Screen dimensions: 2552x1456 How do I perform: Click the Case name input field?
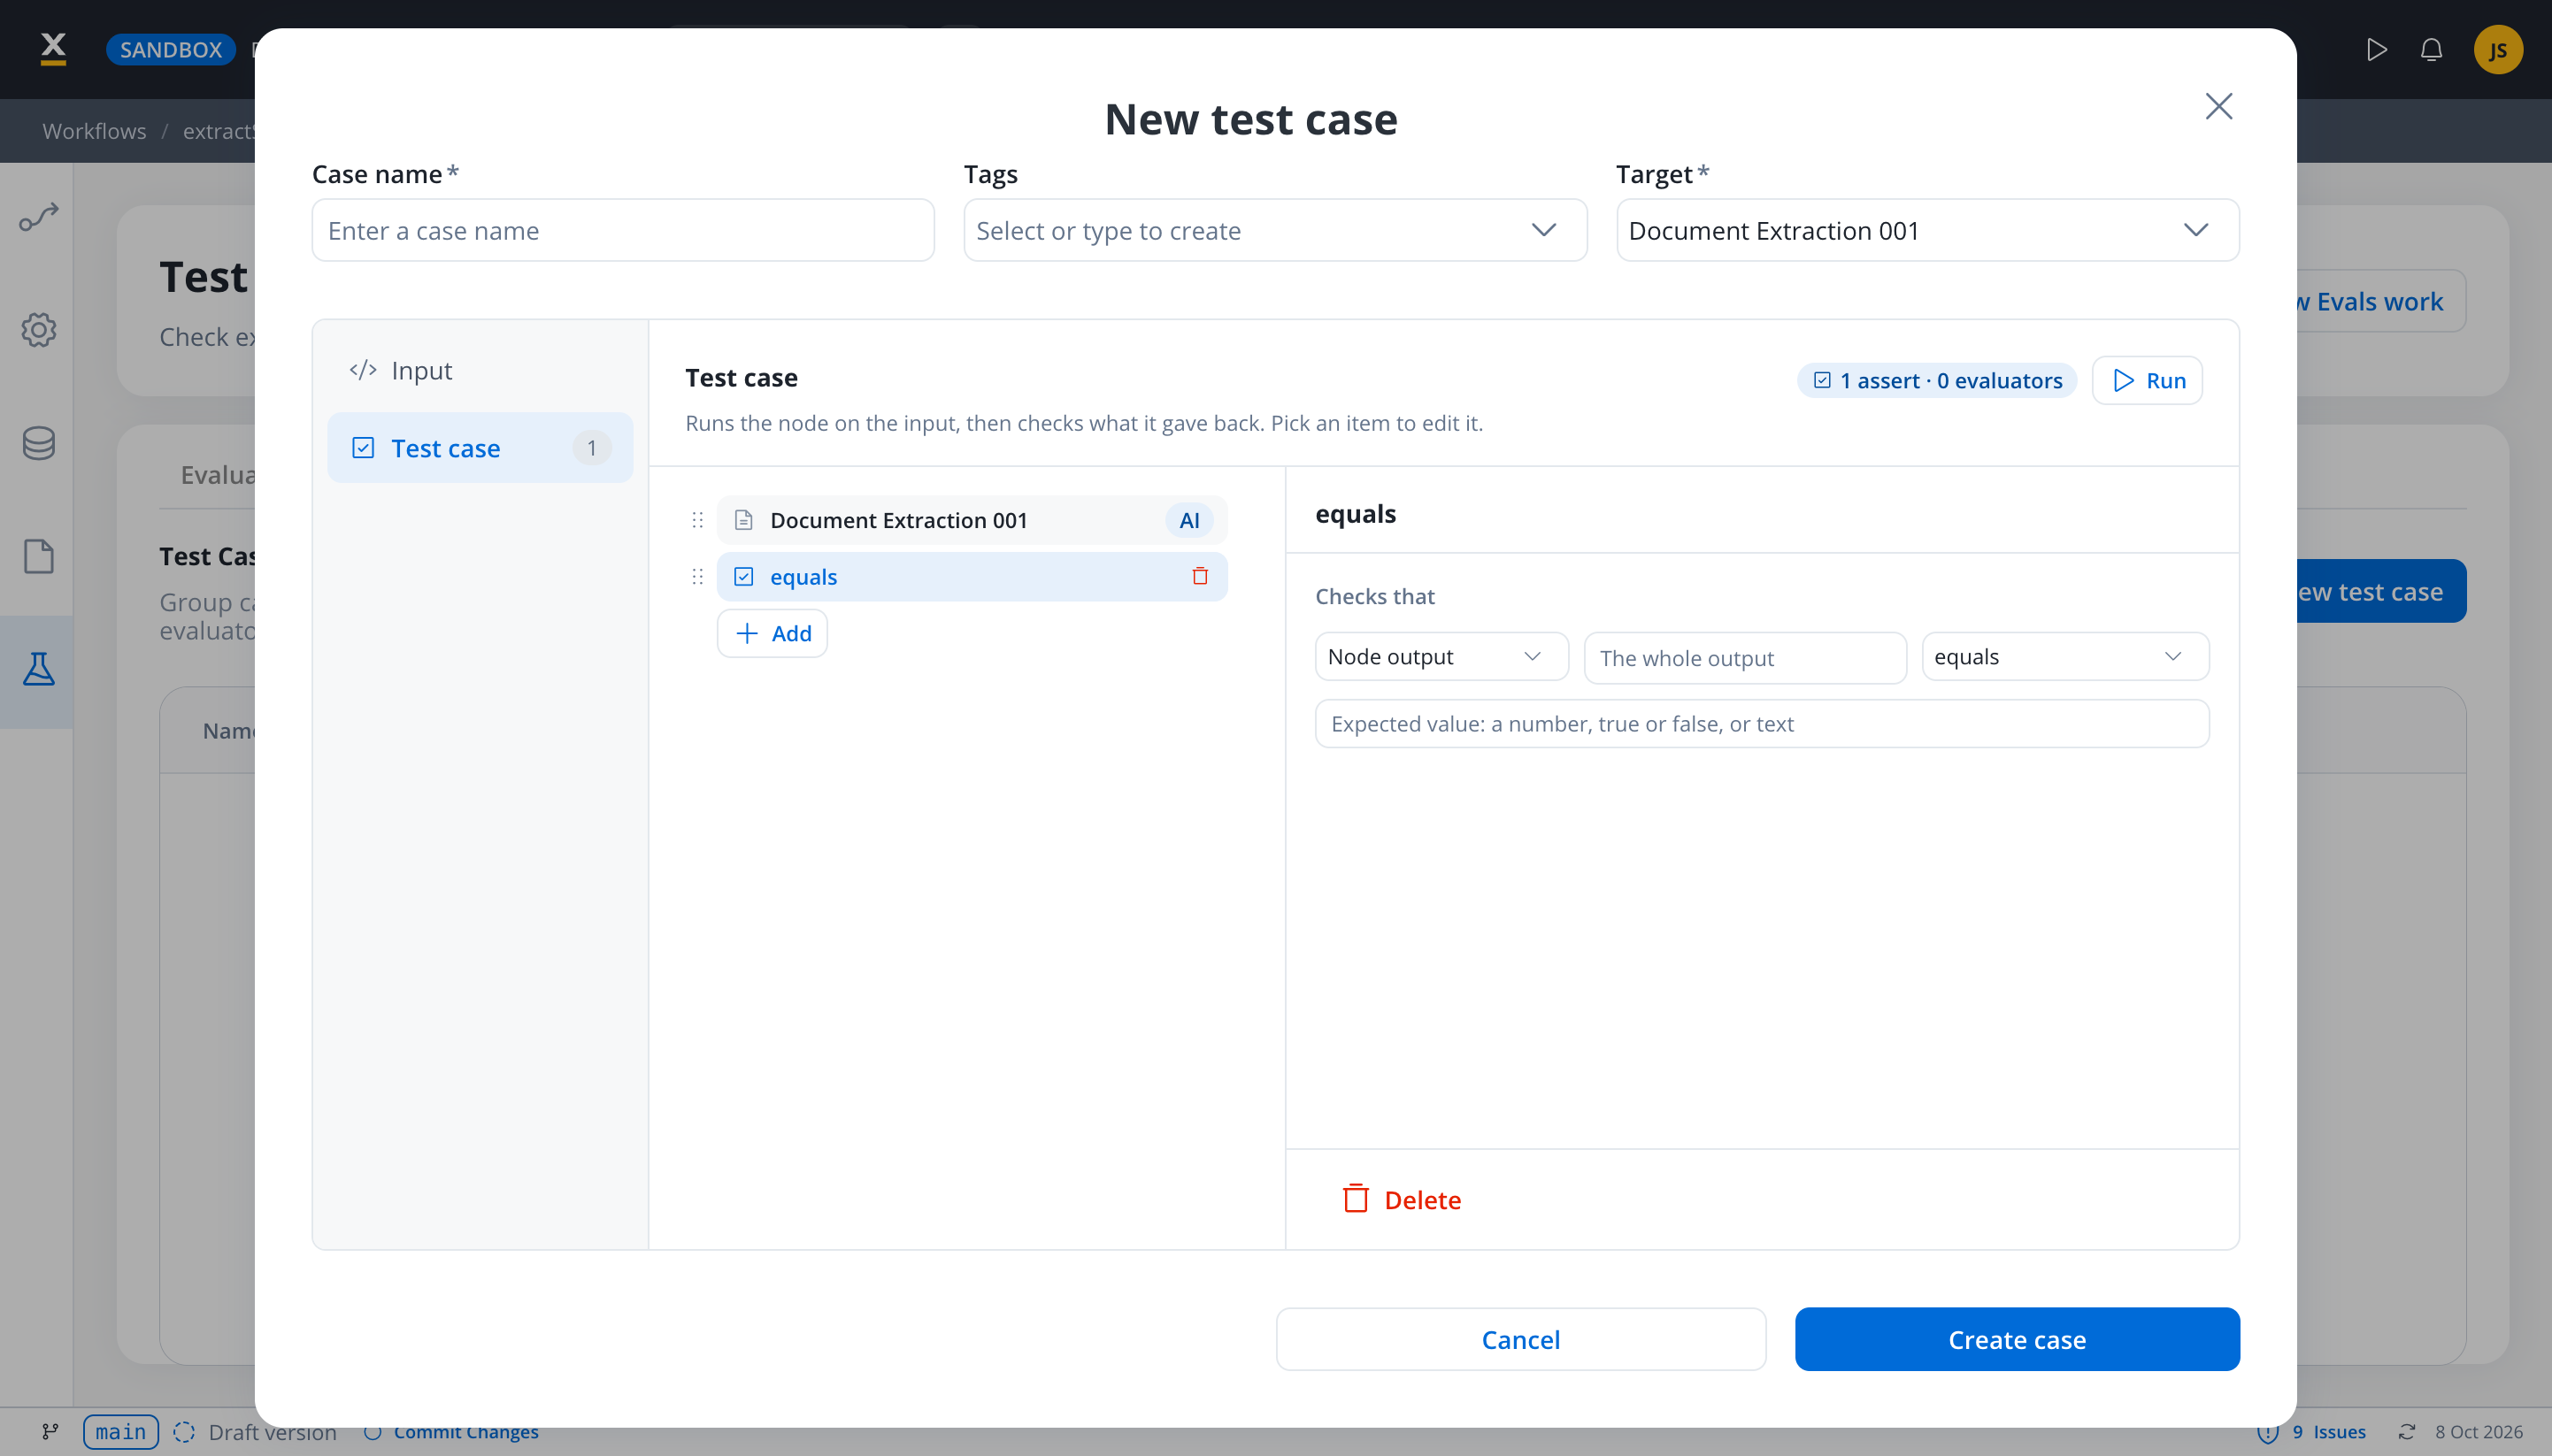622,230
